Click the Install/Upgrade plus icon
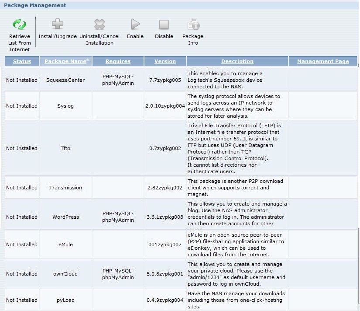 tap(58, 24)
